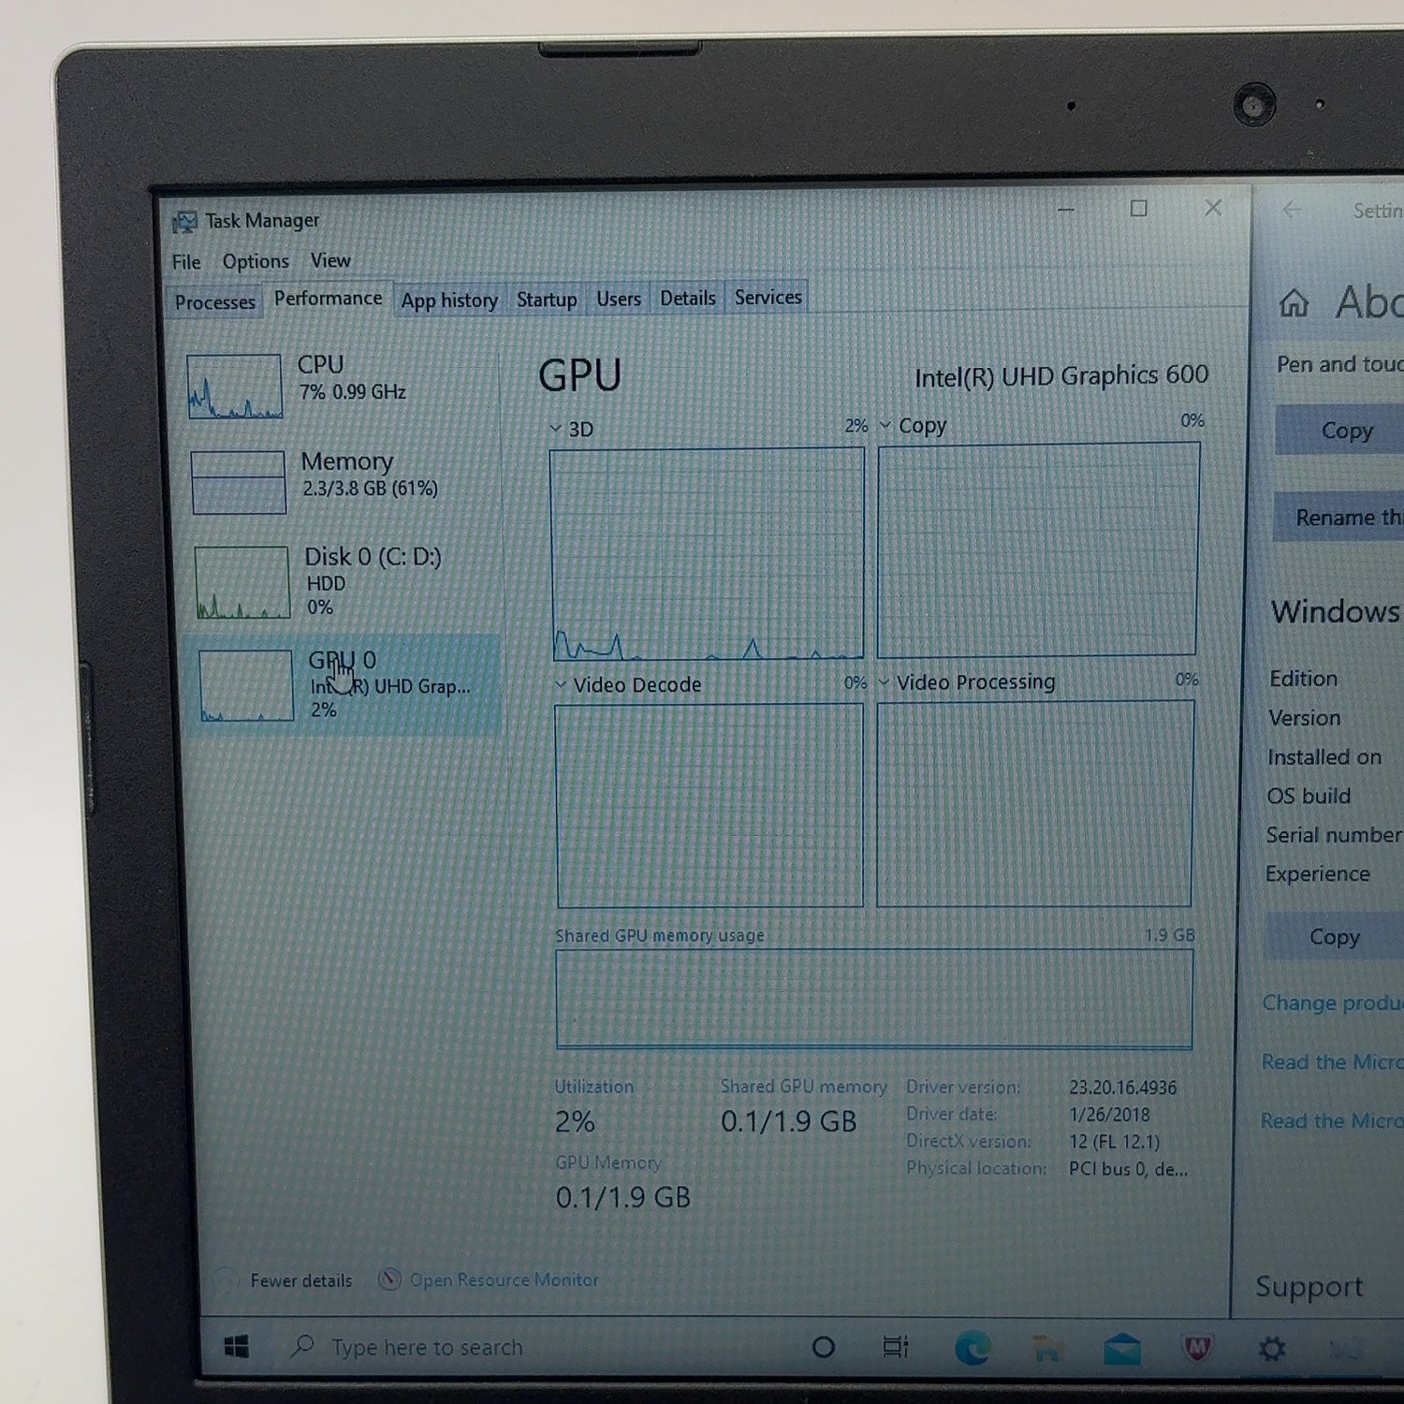The width and height of the screenshot is (1404, 1404).
Task: Click the OS build label in Settings
Action: click(1309, 796)
